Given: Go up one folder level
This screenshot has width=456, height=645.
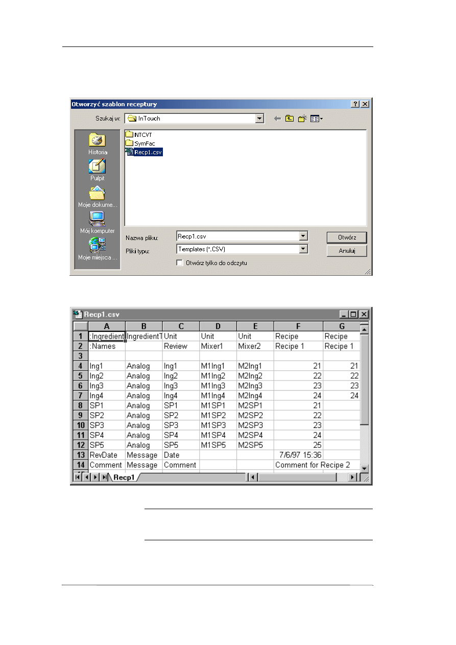Looking at the screenshot, I should tap(290, 118).
